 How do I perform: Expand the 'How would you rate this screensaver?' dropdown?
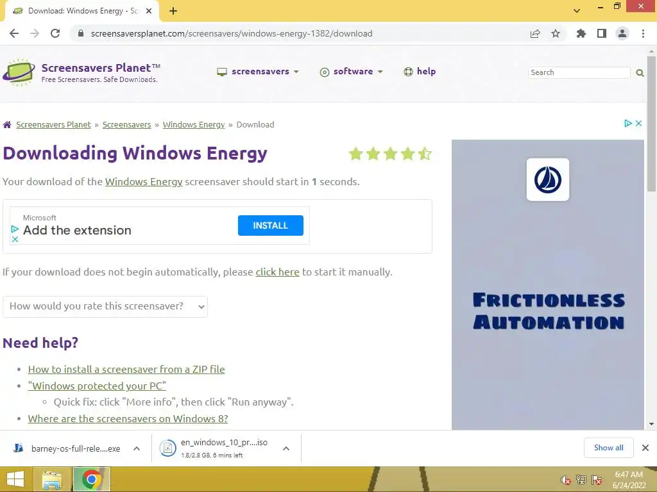point(105,307)
